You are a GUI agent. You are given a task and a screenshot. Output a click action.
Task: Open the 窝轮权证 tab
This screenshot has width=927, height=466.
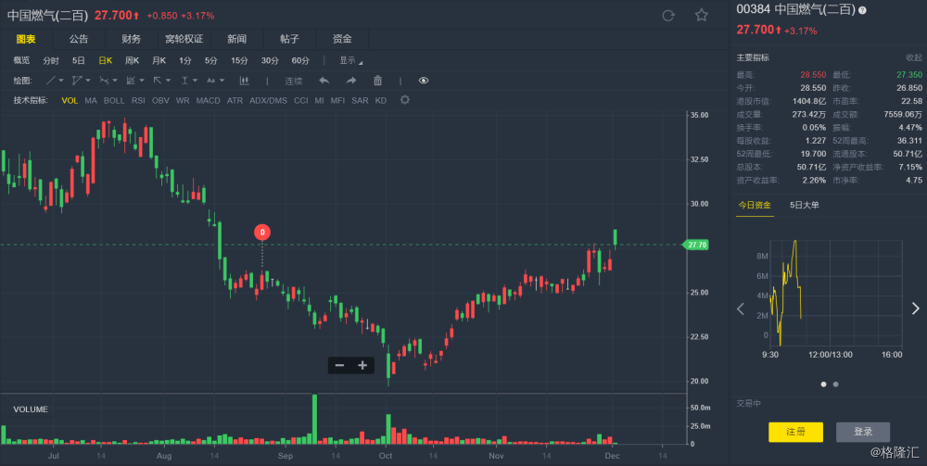click(184, 39)
